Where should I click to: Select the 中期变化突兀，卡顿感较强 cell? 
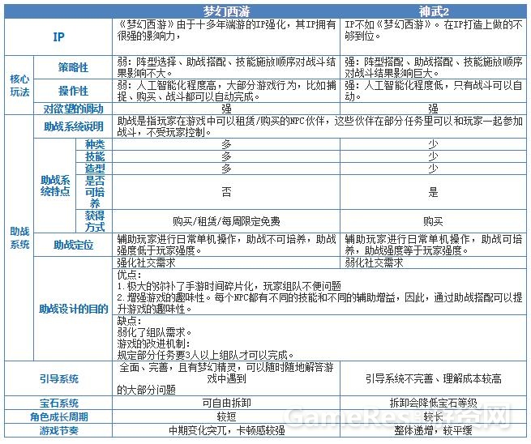[226, 430]
